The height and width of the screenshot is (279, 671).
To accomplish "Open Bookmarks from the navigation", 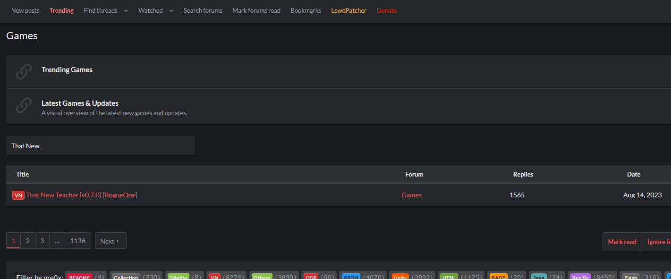I will point(306,10).
